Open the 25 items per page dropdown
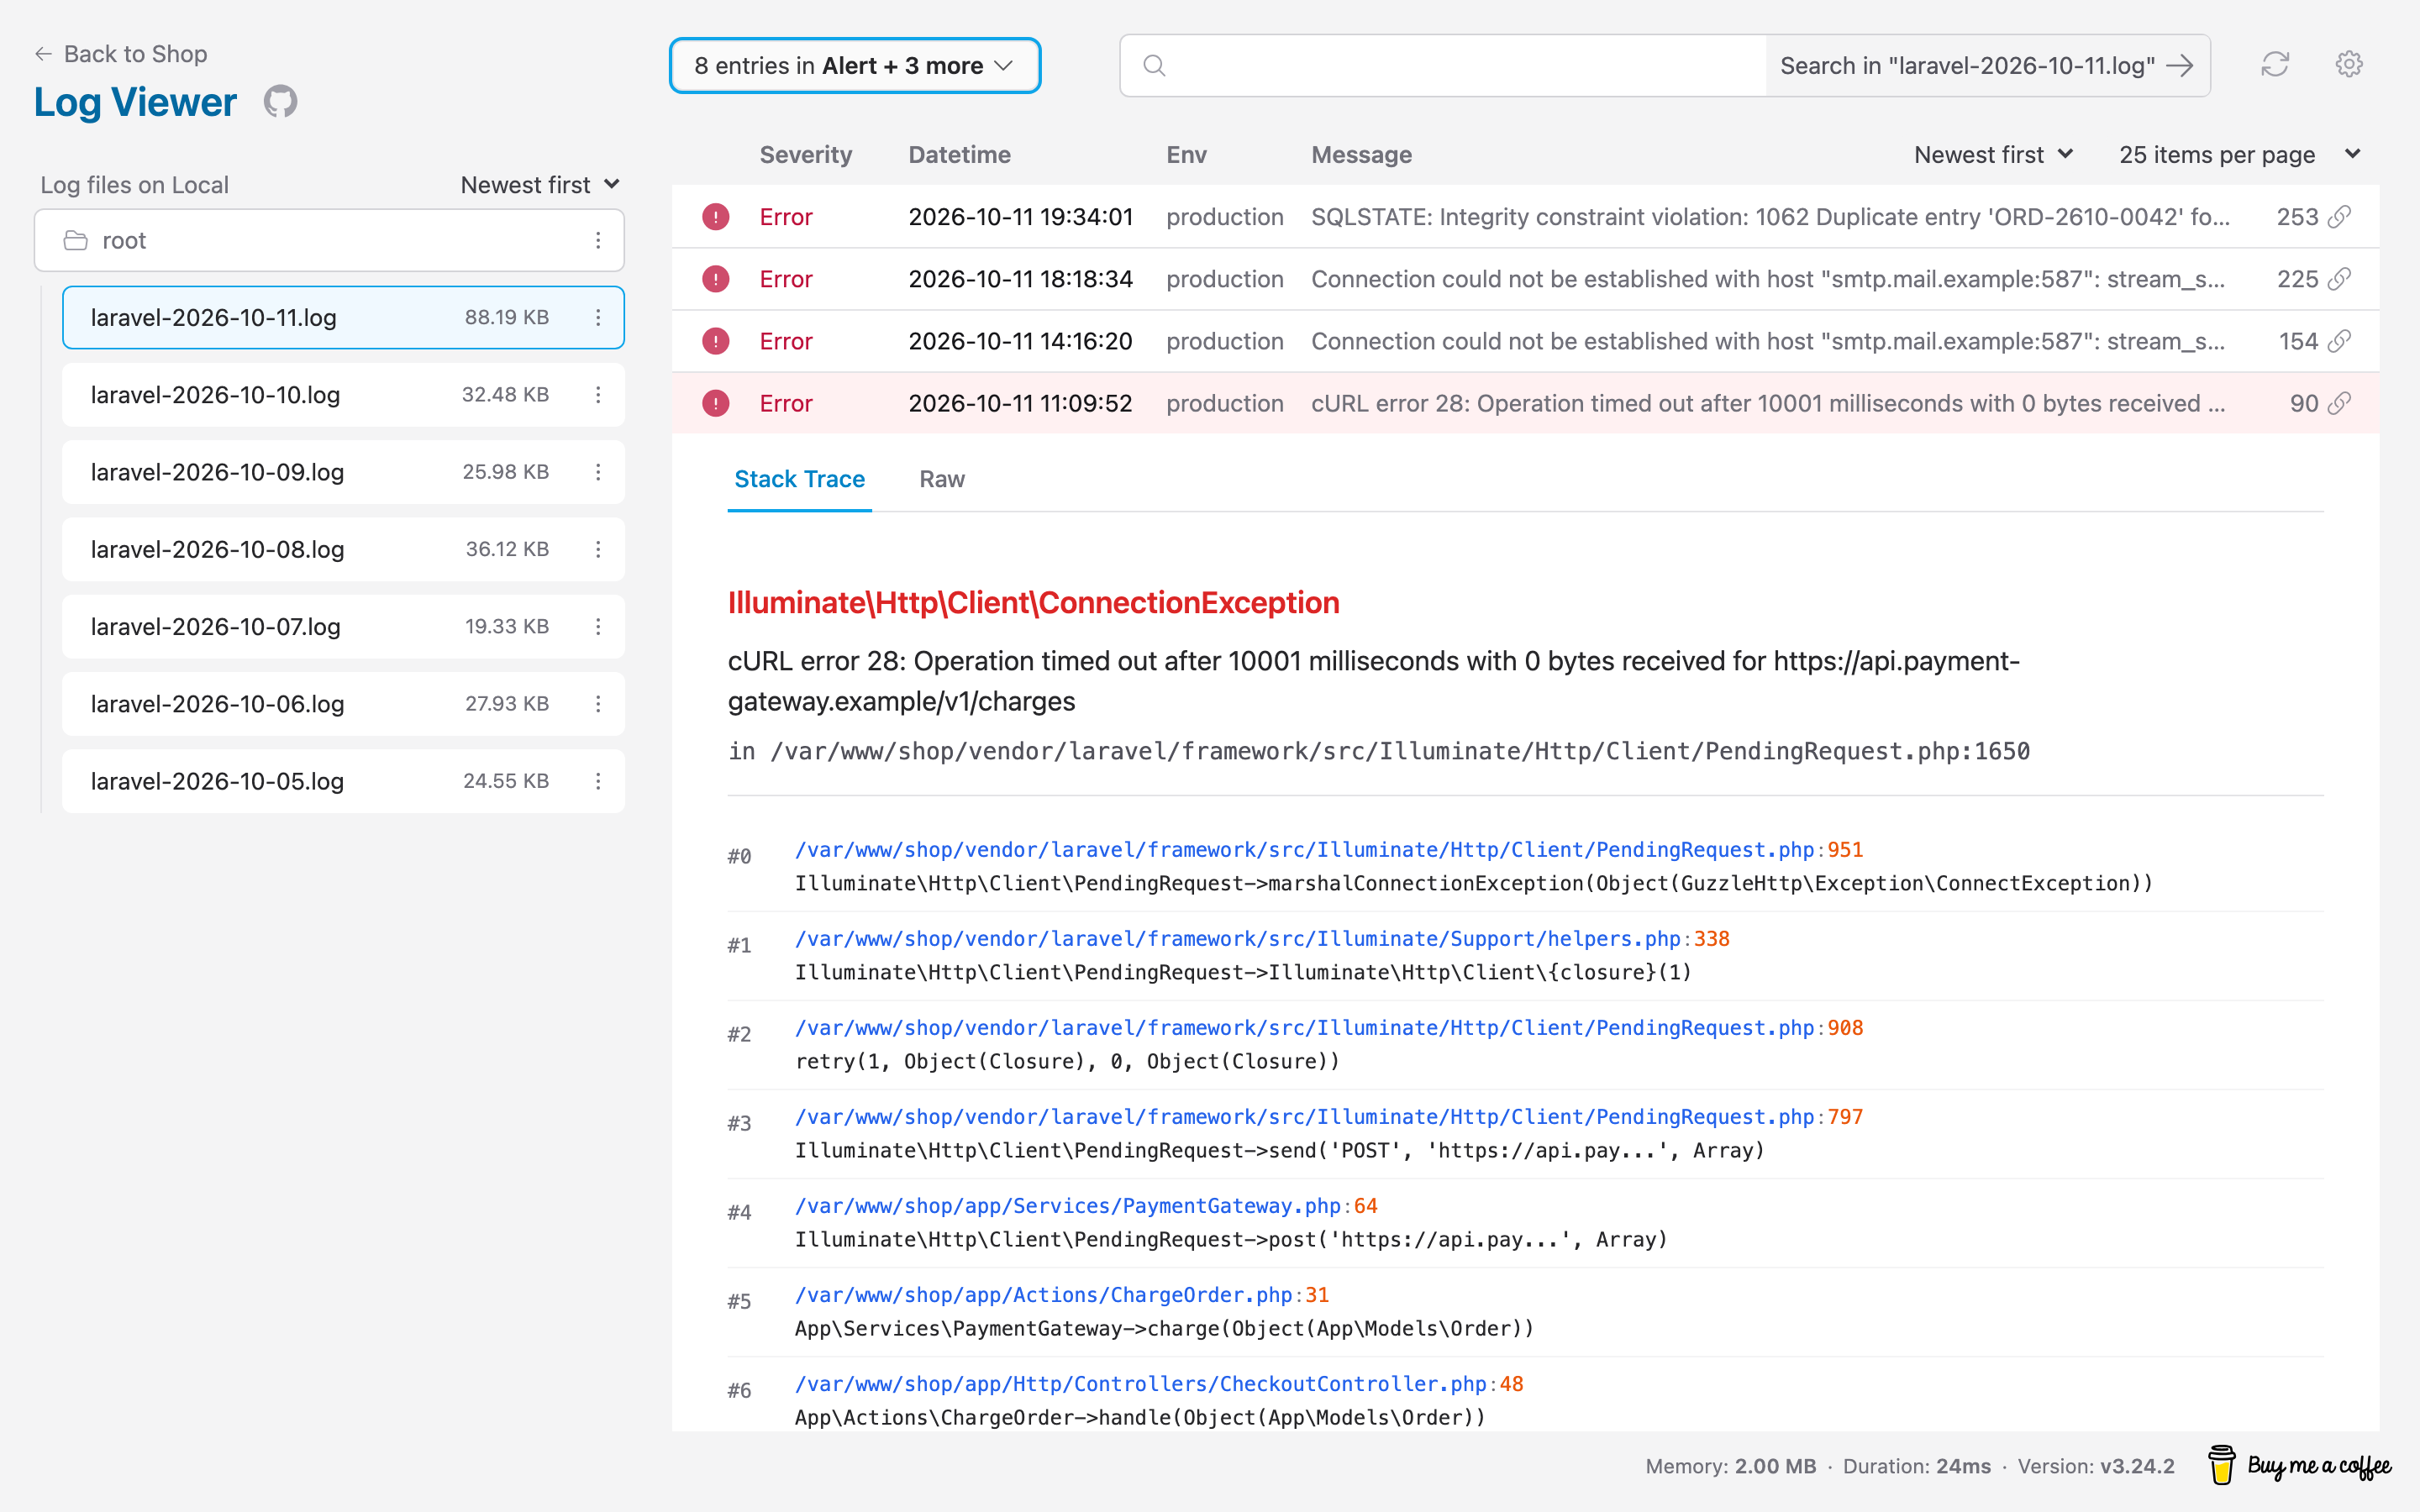 coord(2240,155)
